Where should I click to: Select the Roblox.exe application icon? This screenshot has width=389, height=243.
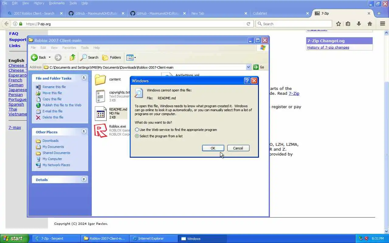coord(101,130)
